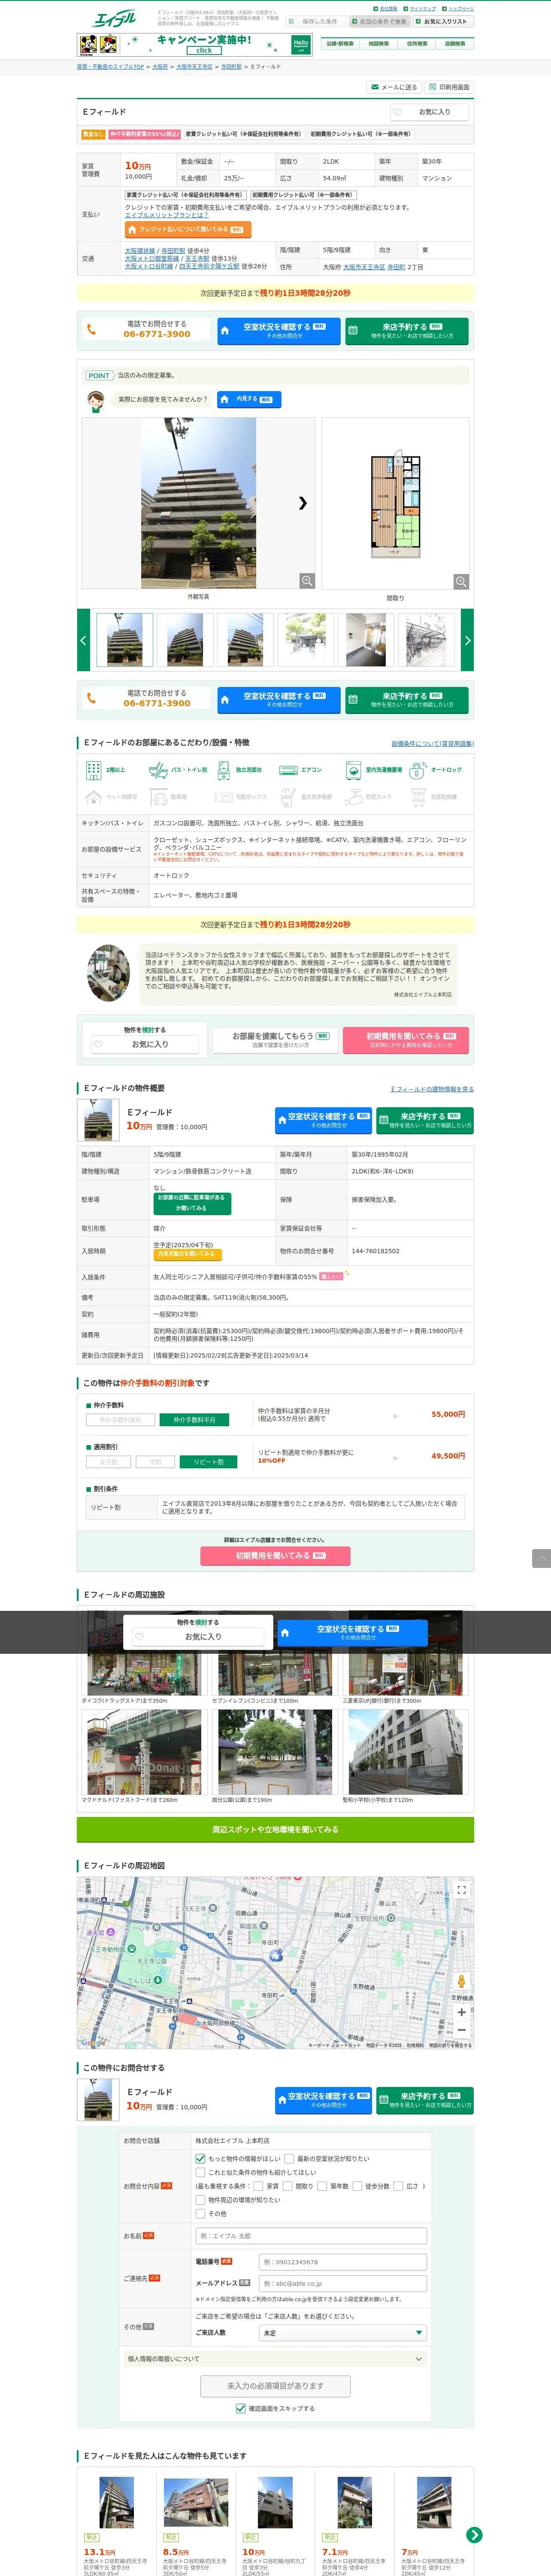Select the hallway interior thumbnail

tap(366, 640)
